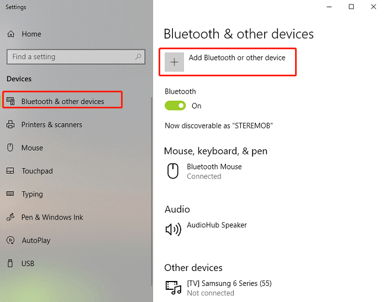Select the AudioHub Speaker icon

click(173, 230)
